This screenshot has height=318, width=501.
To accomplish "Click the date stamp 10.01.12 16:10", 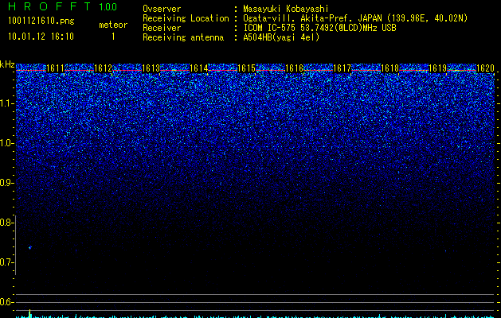I will coord(41,37).
